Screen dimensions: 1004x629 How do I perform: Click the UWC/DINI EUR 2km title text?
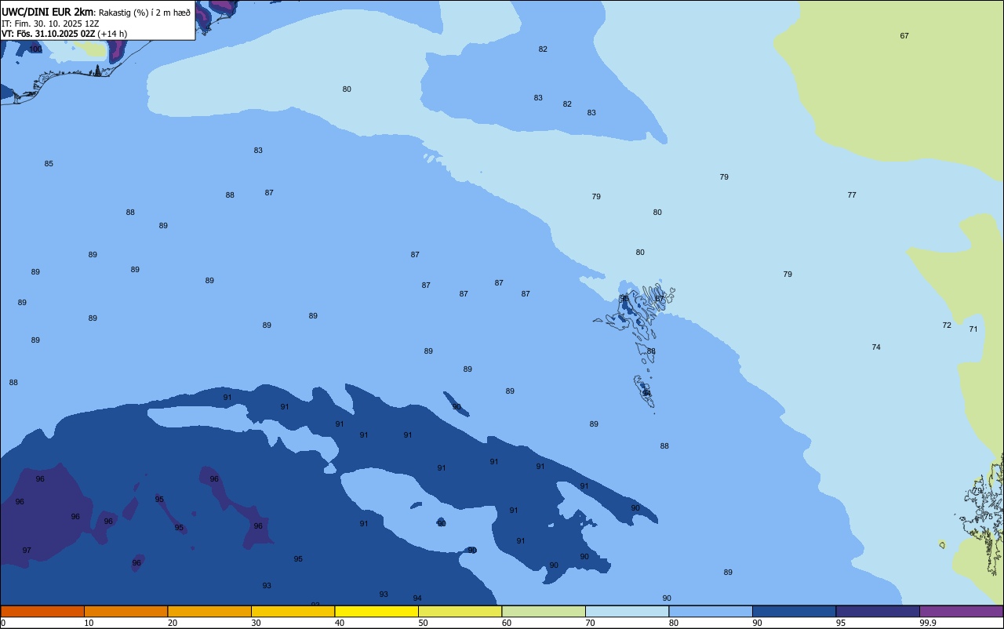(47, 12)
